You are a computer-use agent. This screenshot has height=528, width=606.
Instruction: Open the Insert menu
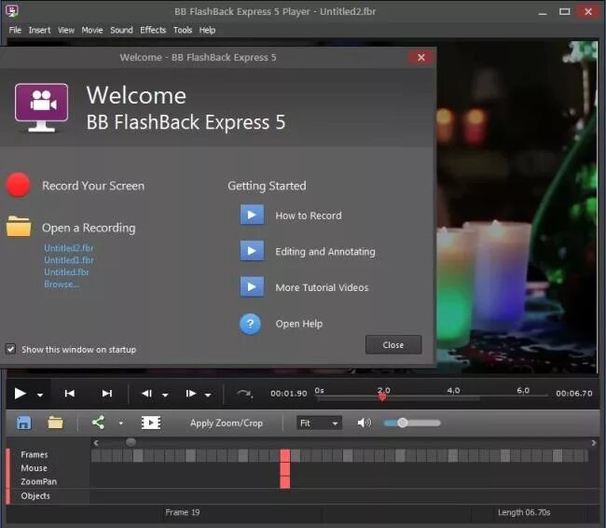39,30
